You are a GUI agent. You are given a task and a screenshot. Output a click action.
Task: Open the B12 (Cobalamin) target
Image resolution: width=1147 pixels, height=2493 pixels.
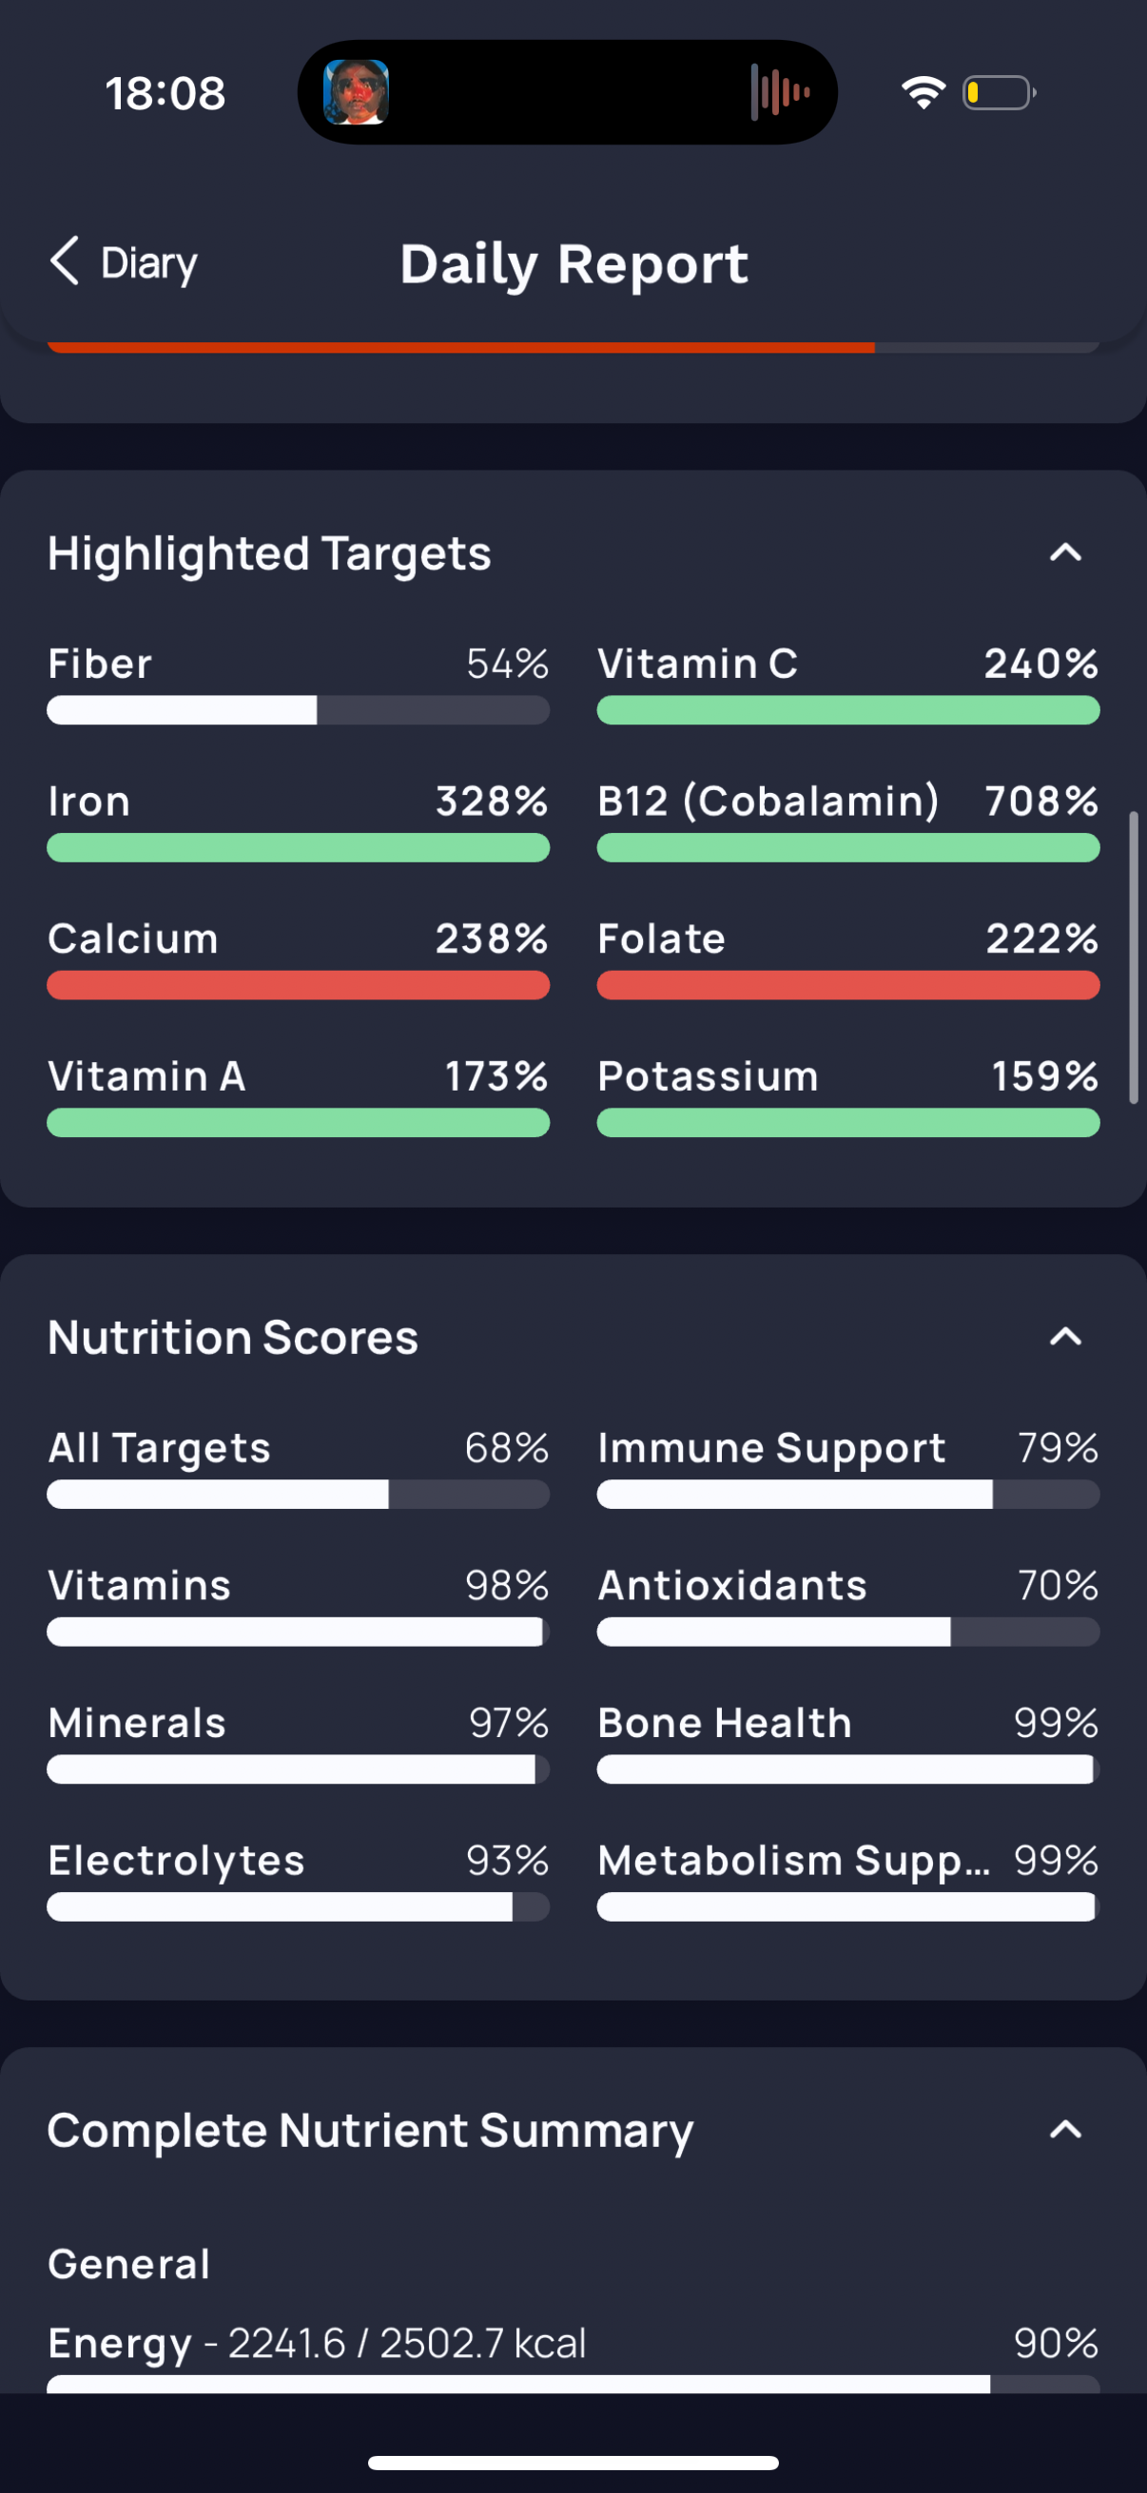(x=848, y=820)
